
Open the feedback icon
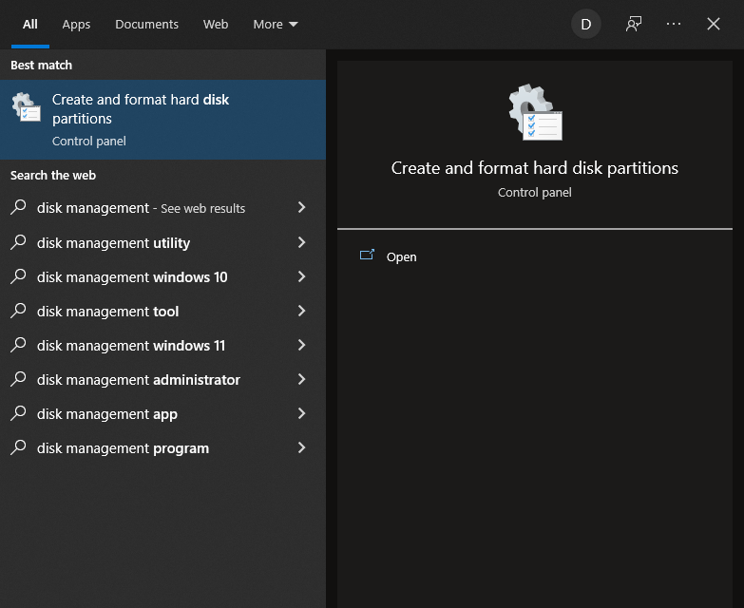tap(634, 24)
